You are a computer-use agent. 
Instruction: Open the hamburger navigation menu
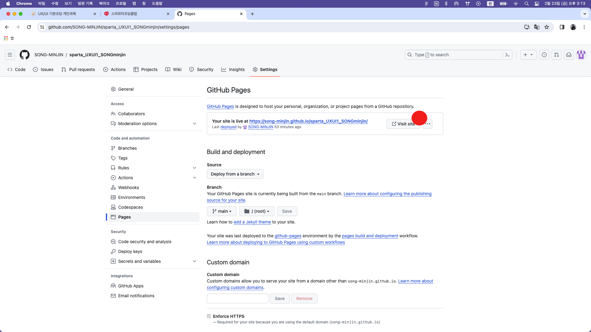[10, 55]
